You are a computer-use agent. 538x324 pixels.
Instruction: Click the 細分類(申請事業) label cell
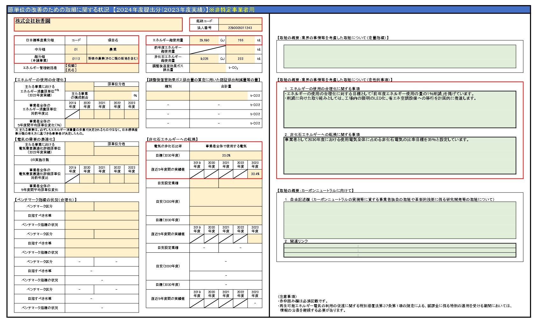[x=40, y=59]
